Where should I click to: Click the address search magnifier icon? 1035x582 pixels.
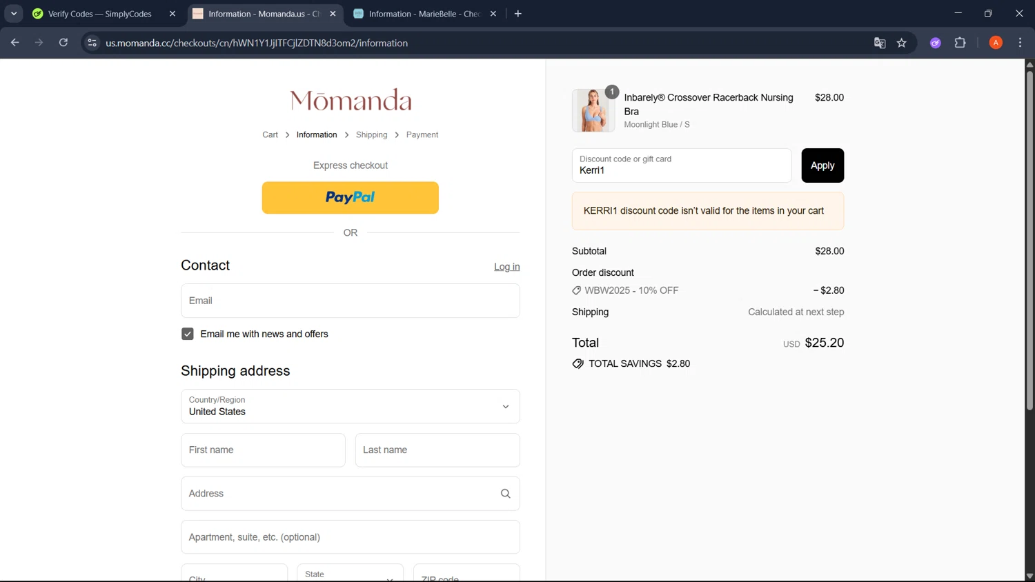click(506, 494)
